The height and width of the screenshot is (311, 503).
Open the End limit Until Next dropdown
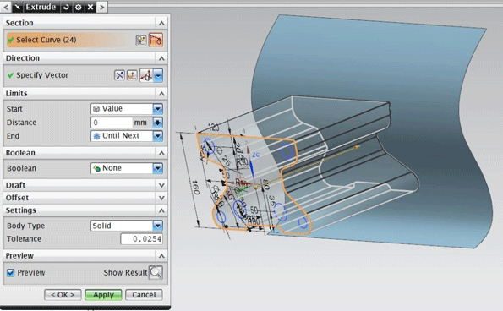[x=127, y=136]
